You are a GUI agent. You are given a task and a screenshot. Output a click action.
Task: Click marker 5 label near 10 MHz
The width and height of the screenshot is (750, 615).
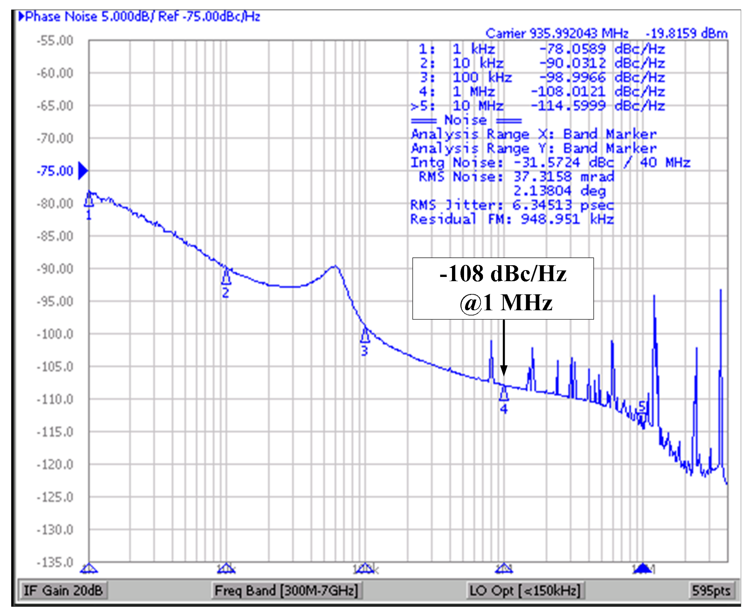point(642,407)
